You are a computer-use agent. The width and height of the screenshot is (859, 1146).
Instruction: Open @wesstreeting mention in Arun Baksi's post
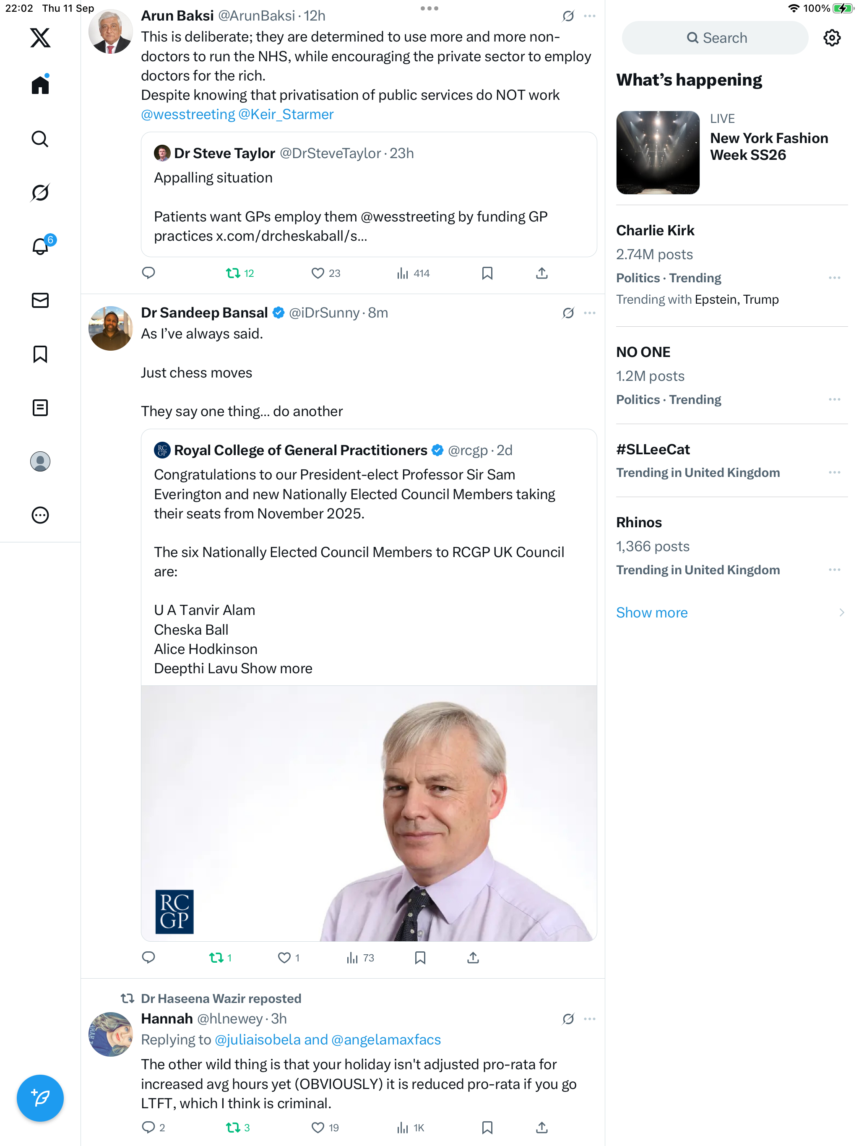coord(187,115)
